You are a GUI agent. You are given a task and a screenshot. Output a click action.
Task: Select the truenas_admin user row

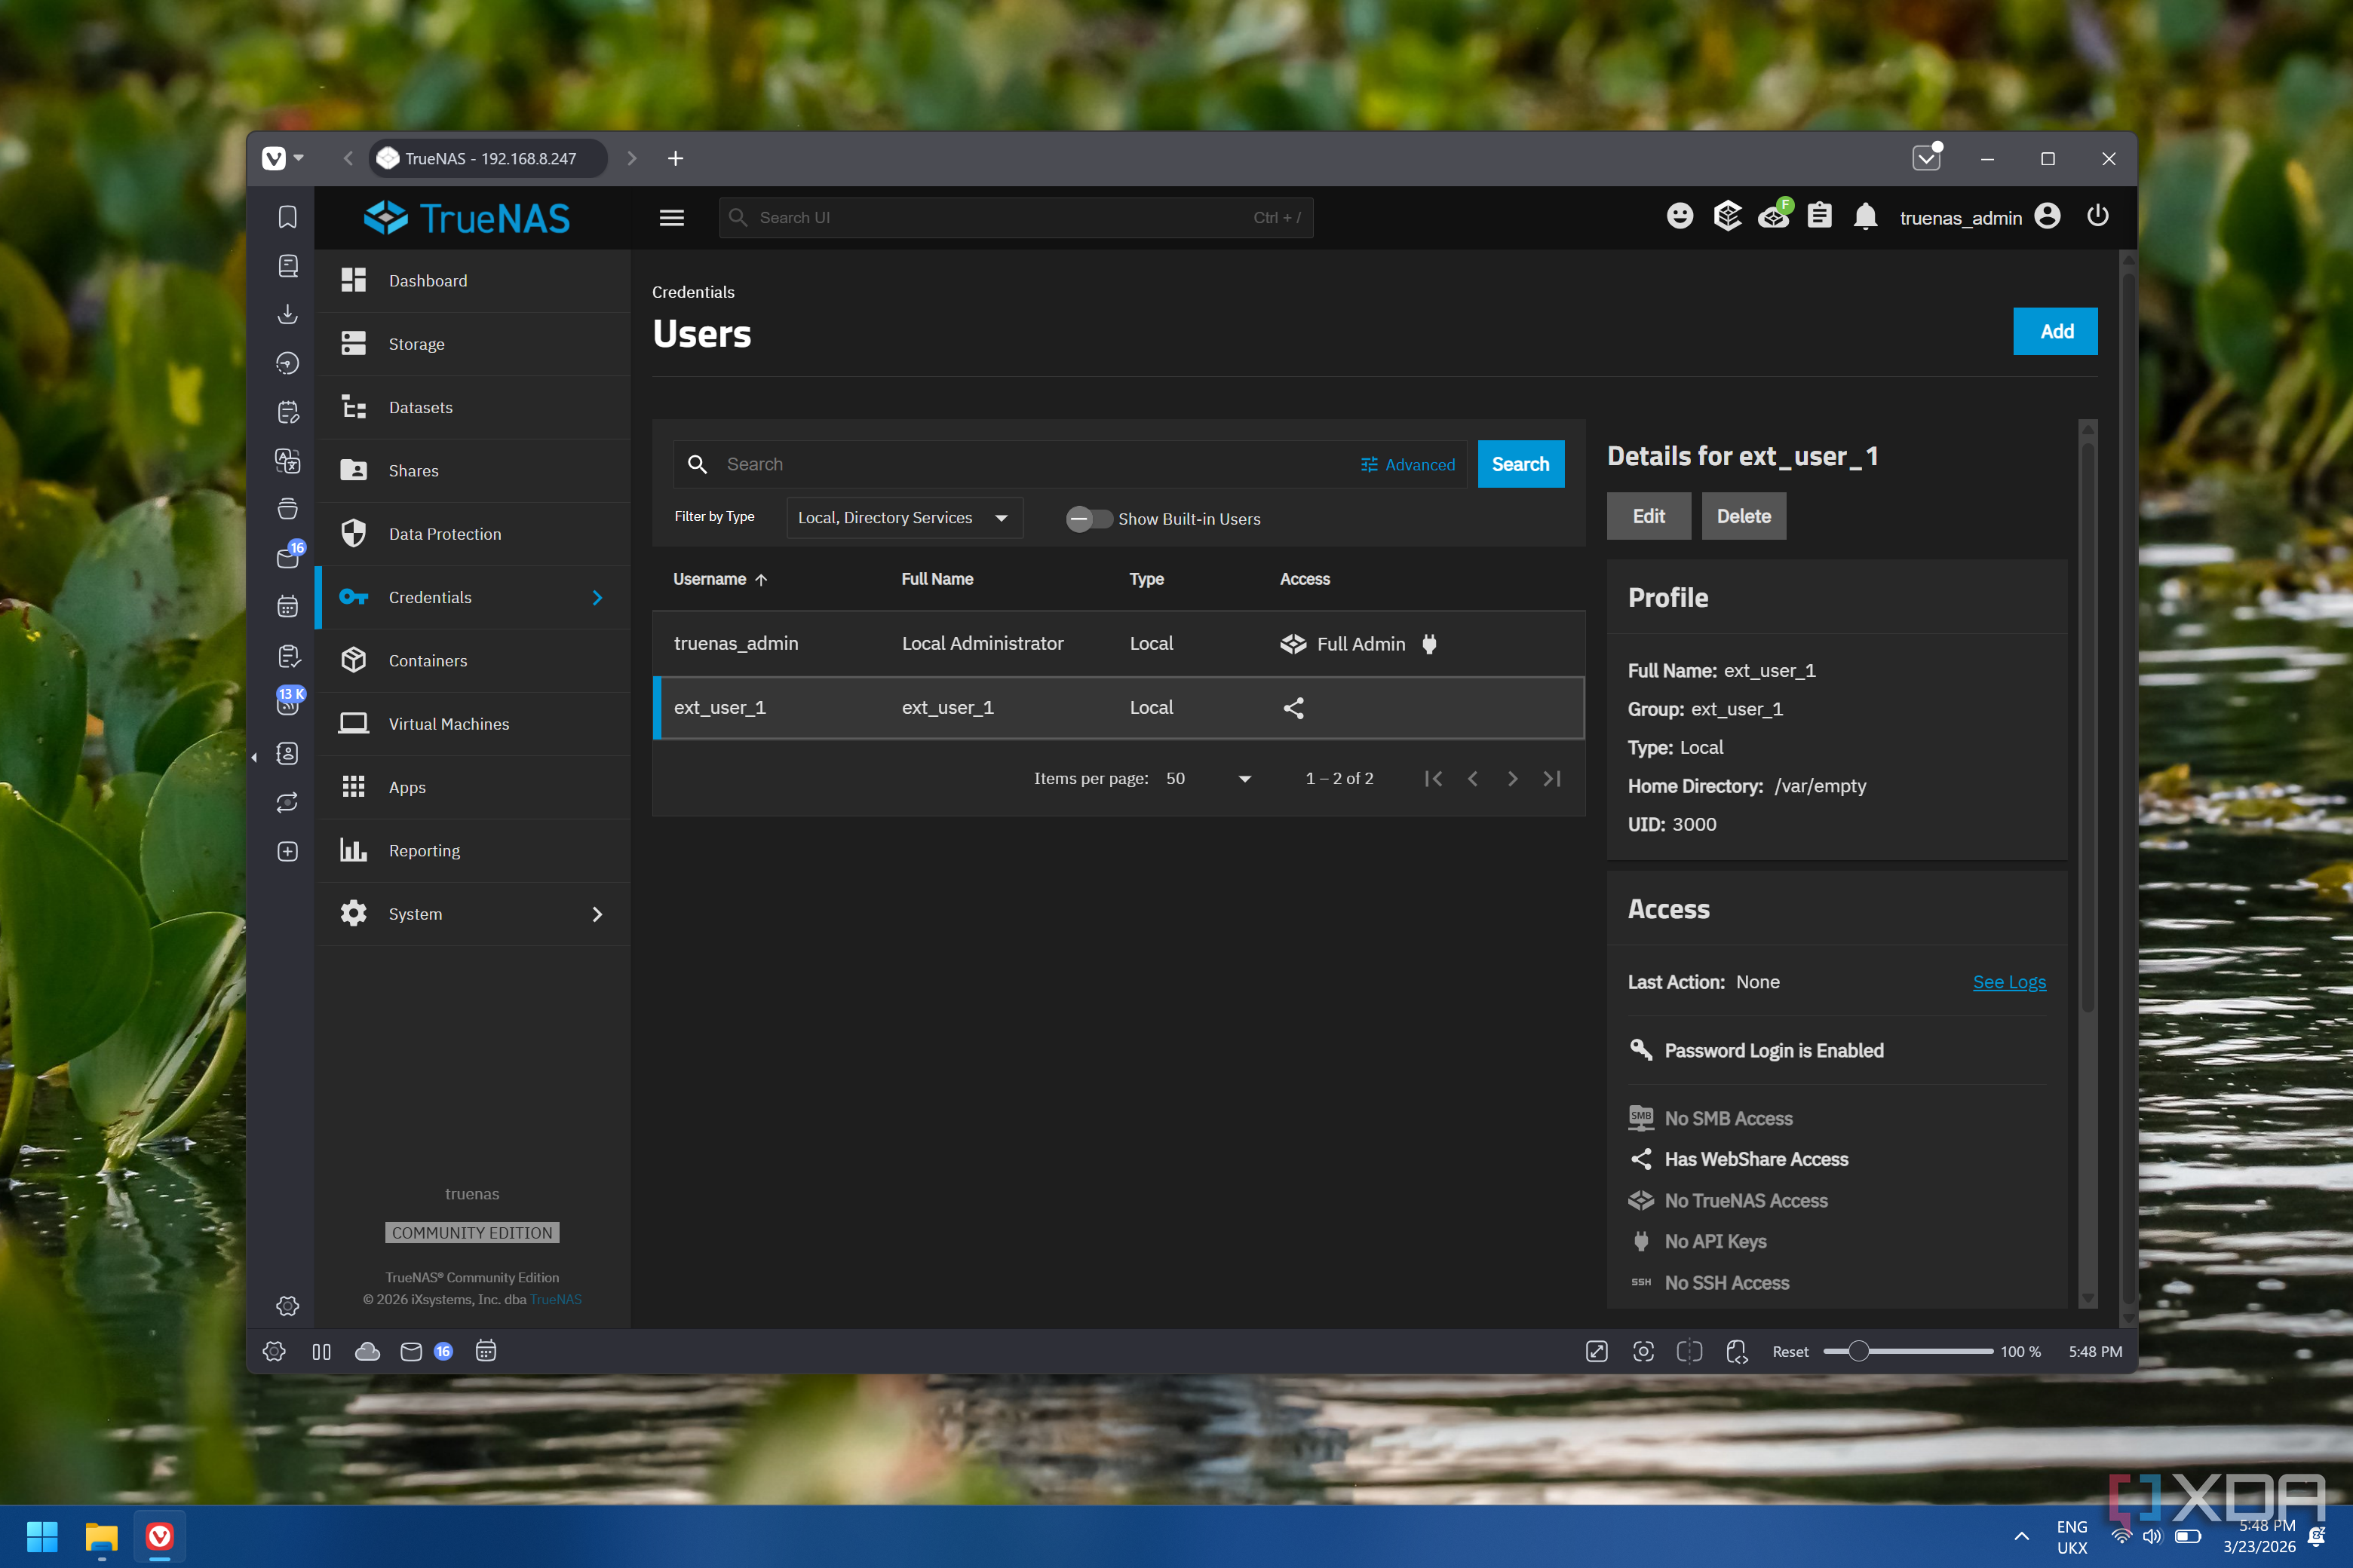(1118, 643)
